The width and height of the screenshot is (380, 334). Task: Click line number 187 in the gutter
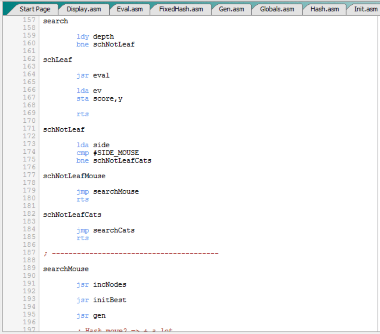point(29,253)
